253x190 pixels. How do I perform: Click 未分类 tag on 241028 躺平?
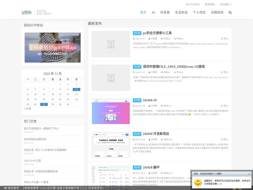137,167
